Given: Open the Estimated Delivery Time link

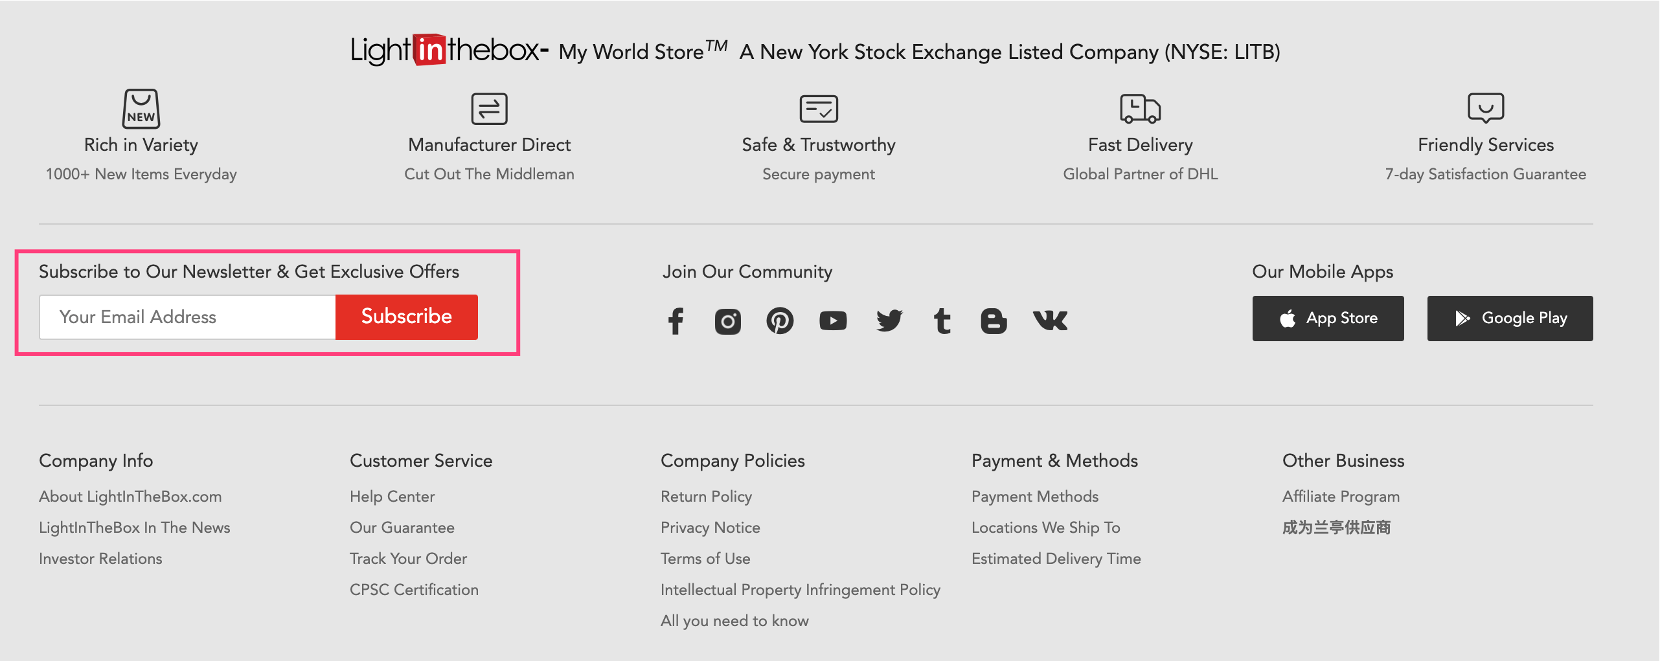Looking at the screenshot, I should pos(1056,559).
